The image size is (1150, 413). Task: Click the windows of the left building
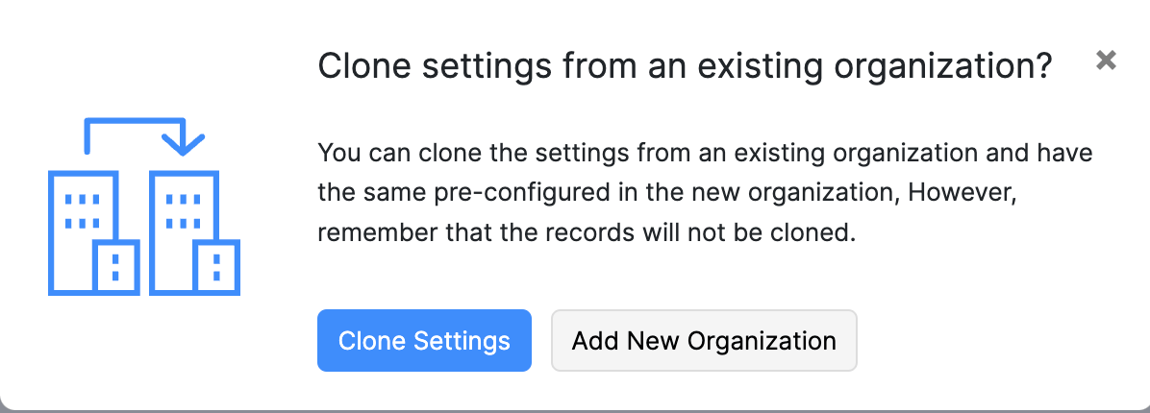coord(83,211)
